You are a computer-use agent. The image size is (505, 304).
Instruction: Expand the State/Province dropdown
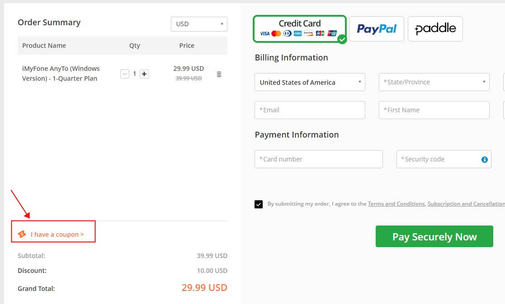[434, 82]
